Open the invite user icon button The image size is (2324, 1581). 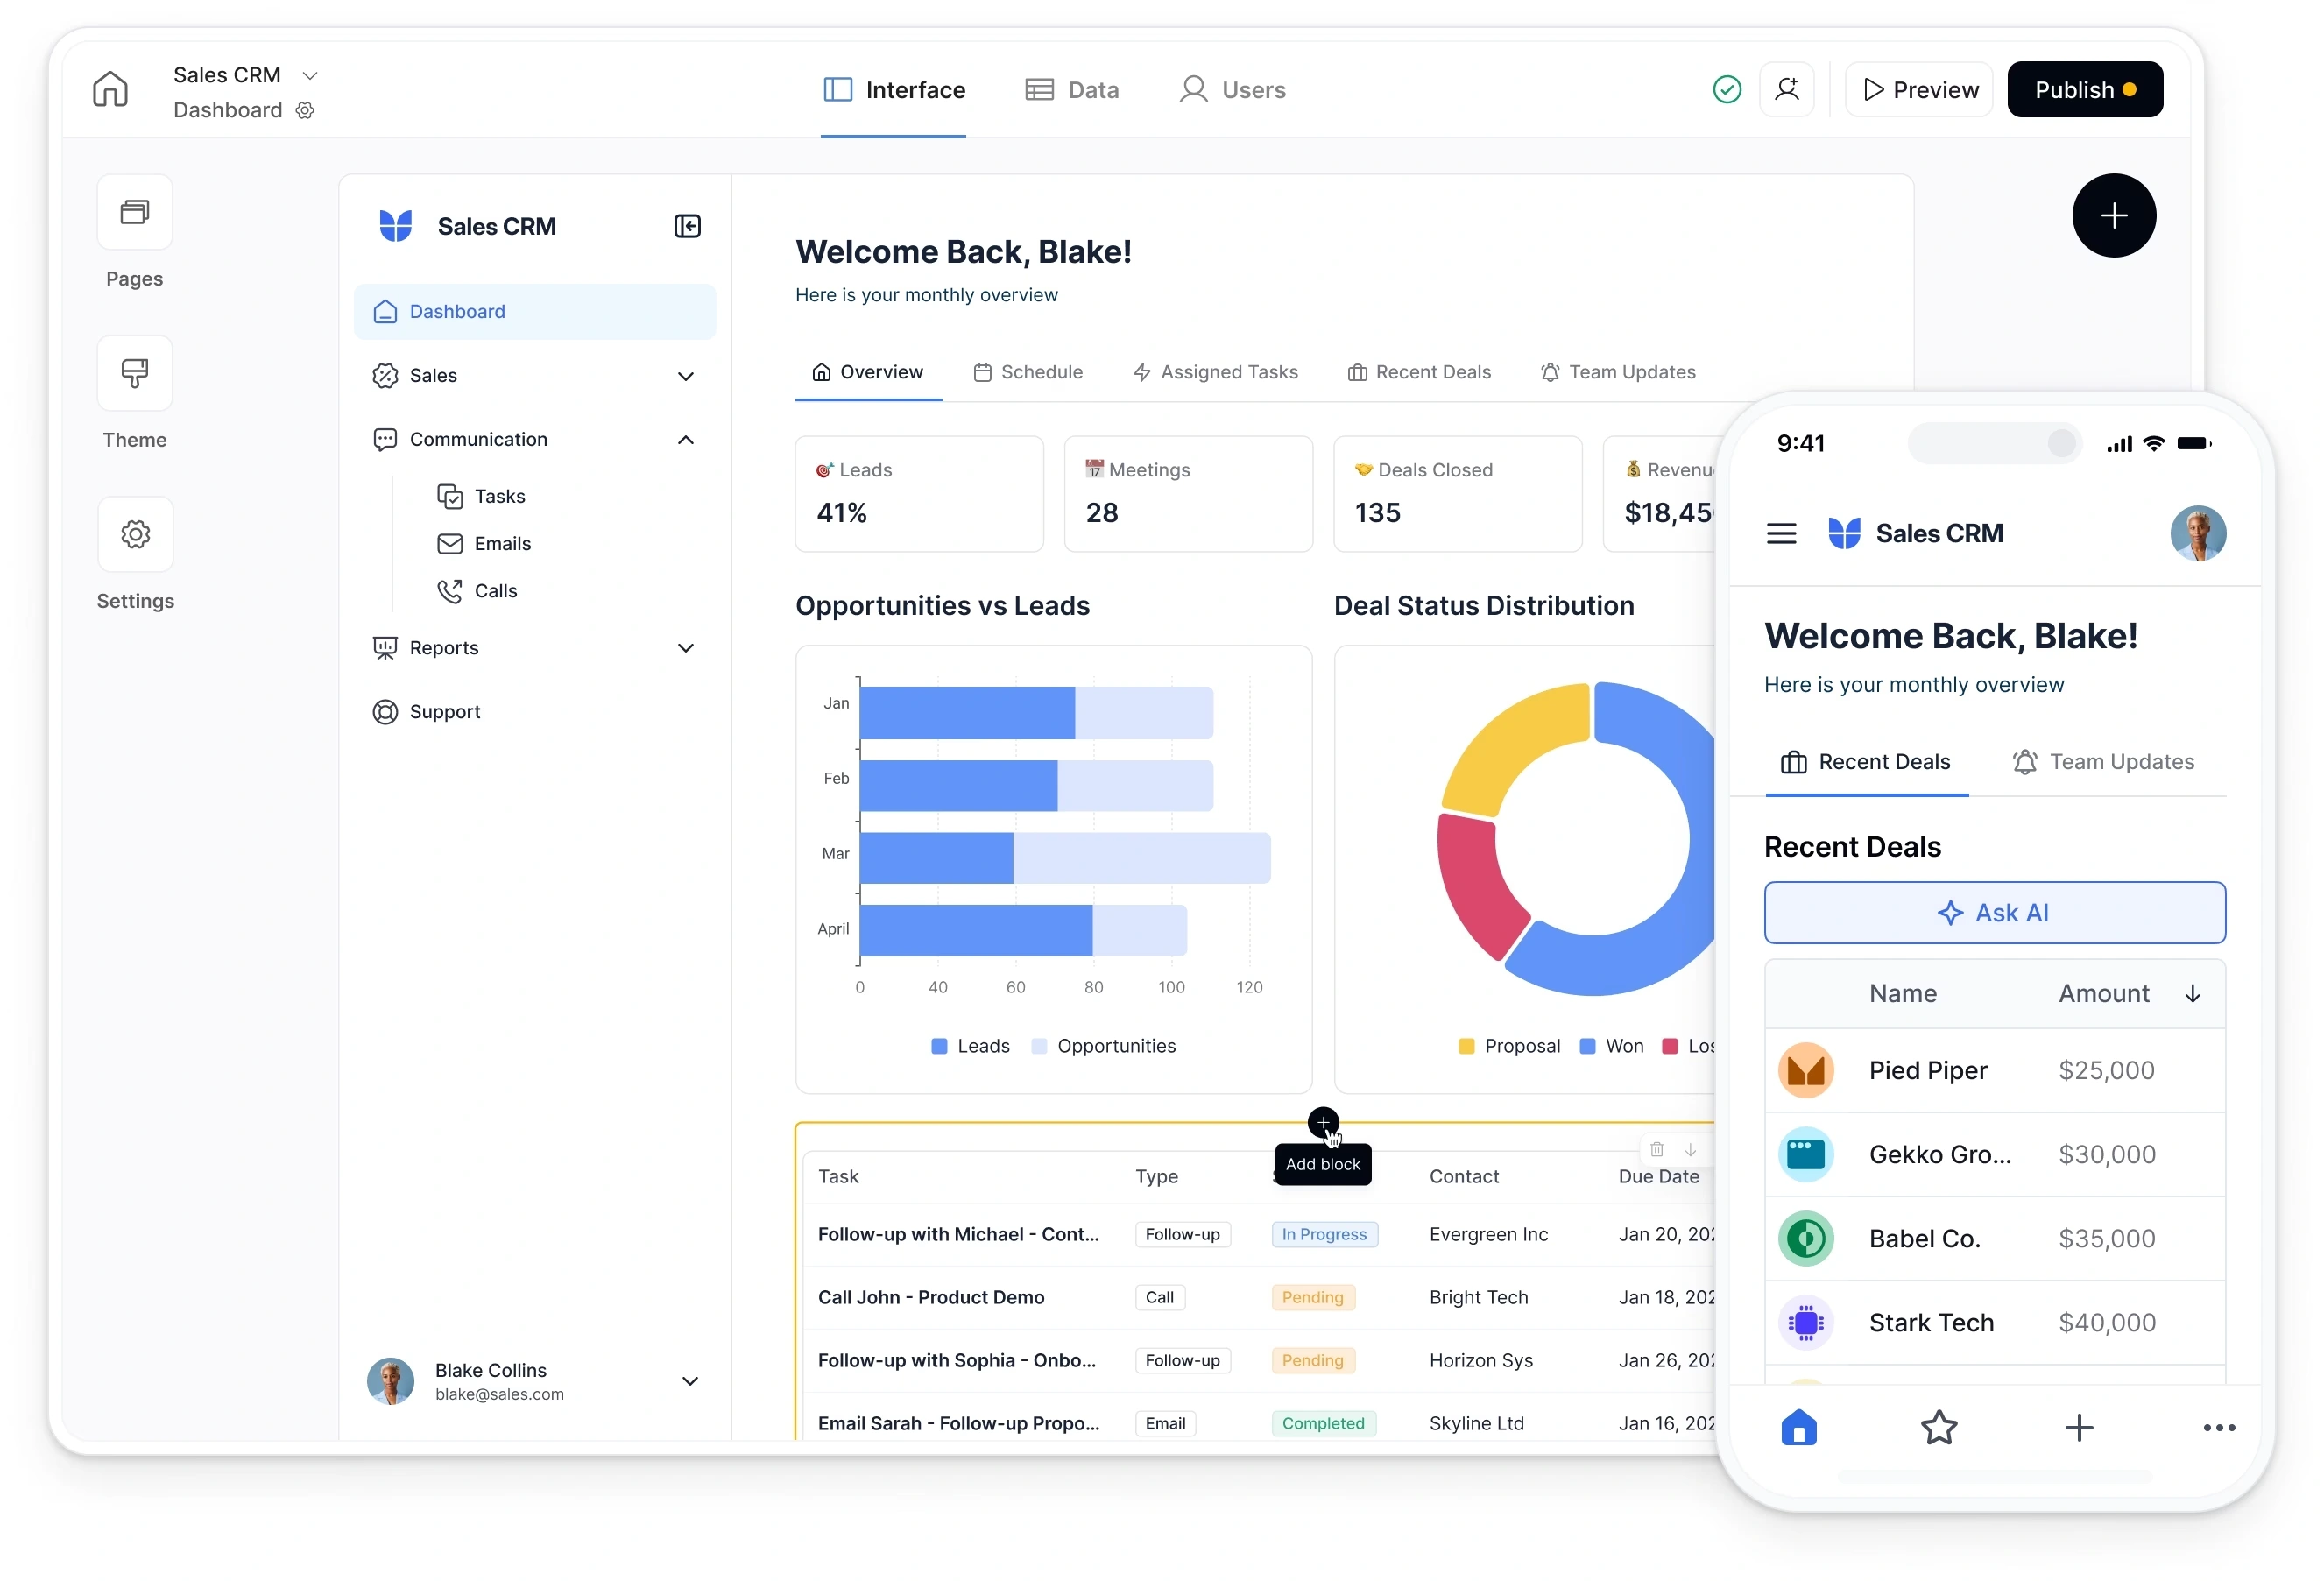click(1787, 90)
